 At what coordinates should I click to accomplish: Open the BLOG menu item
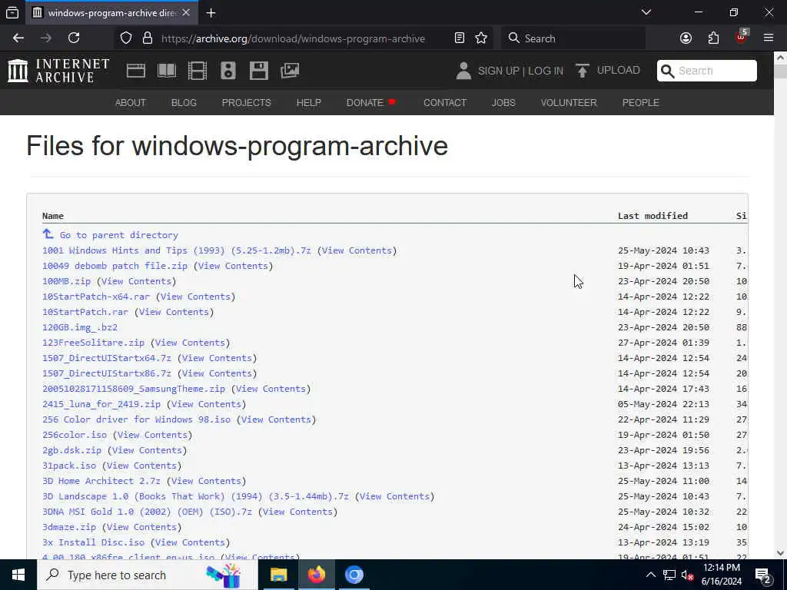(184, 102)
